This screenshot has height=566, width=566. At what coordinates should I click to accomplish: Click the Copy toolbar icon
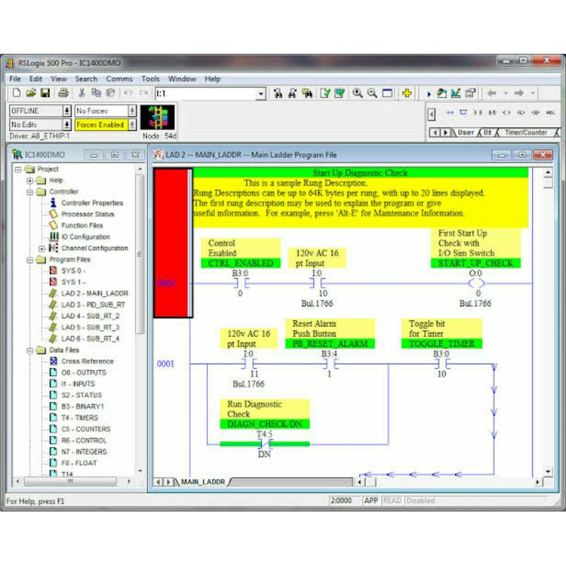pyautogui.click(x=96, y=93)
